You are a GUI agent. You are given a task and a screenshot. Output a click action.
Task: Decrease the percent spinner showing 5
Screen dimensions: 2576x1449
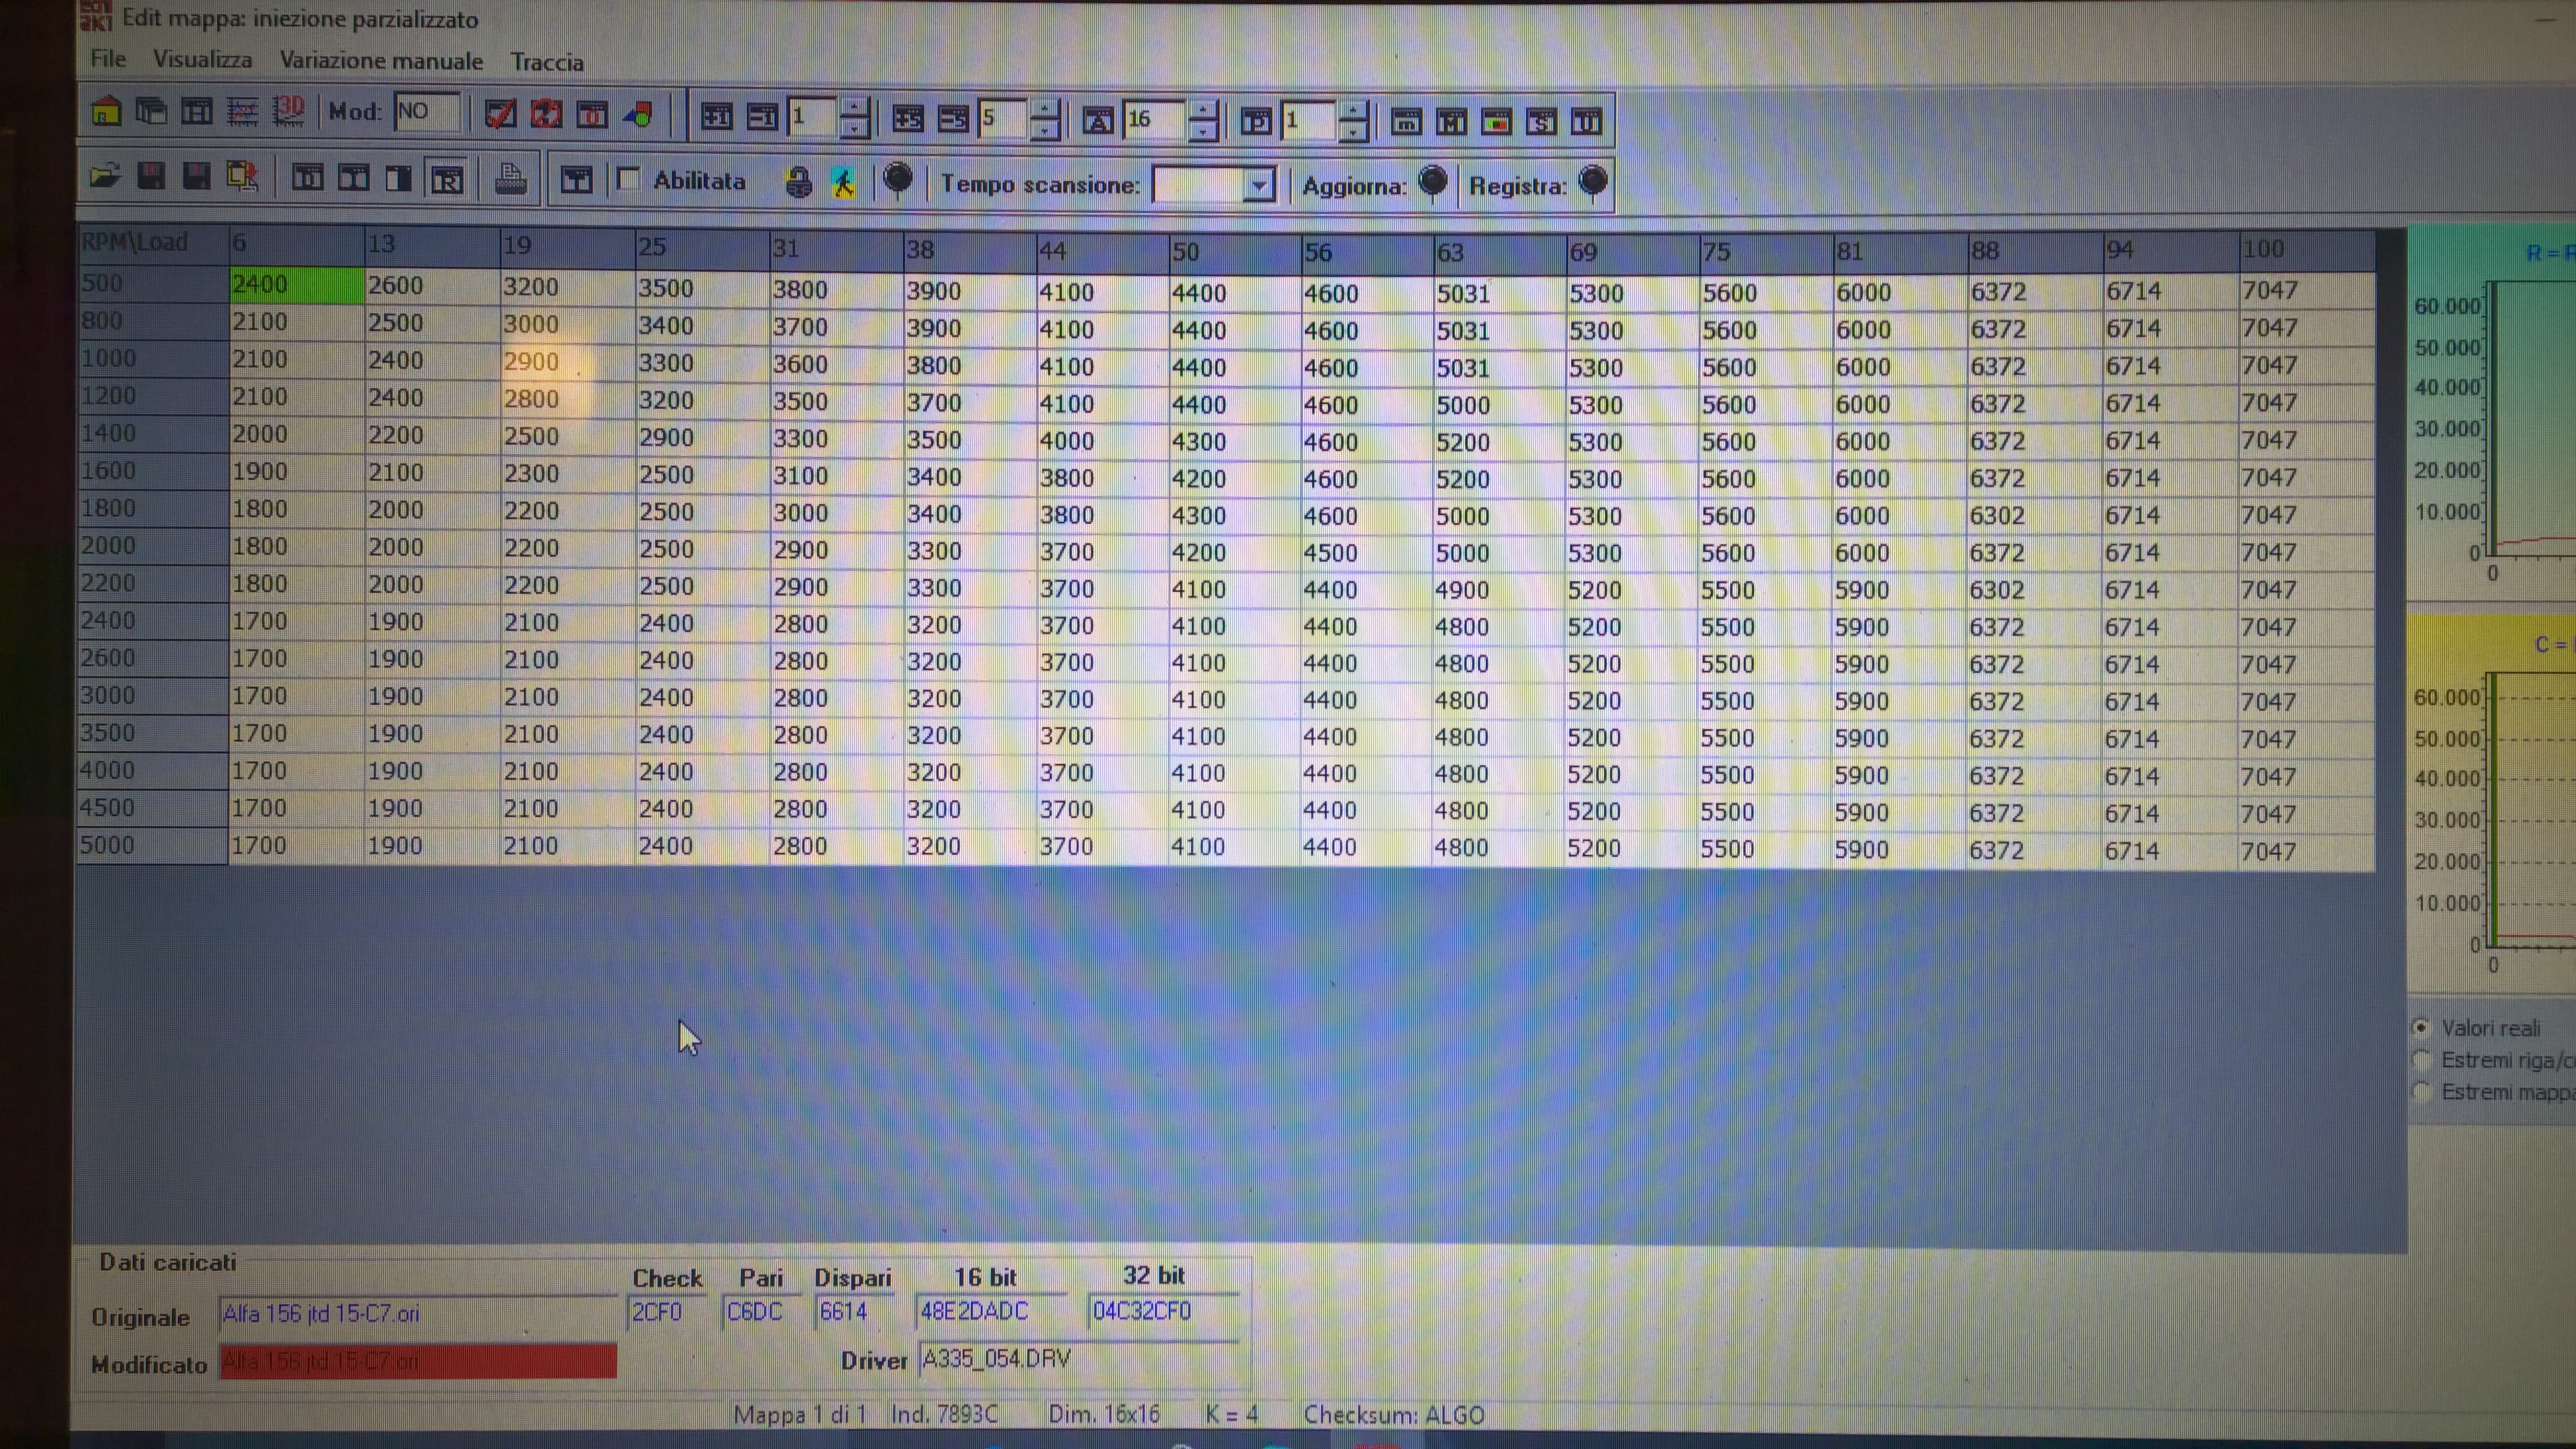pos(1044,131)
